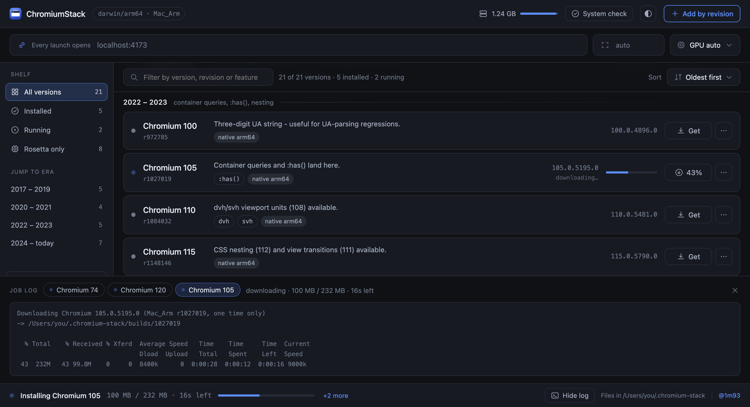Click the dvh feature tag on Chromium 110
The image size is (750, 407).
(x=224, y=221)
